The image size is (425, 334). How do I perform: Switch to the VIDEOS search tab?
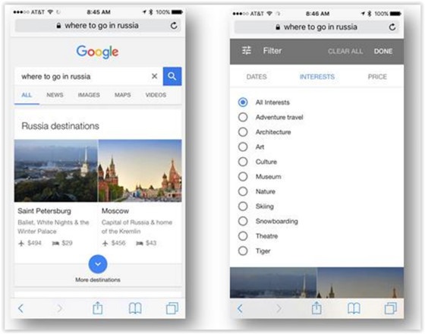(x=156, y=95)
